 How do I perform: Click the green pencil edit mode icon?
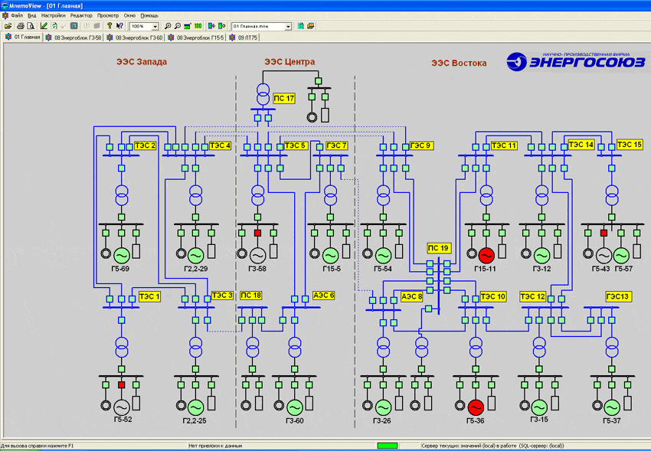pos(44,26)
